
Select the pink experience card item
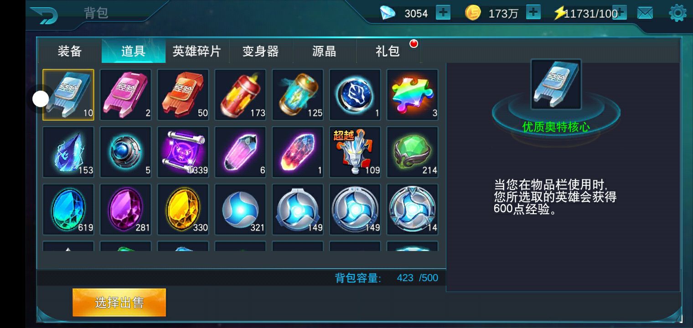[x=125, y=95]
